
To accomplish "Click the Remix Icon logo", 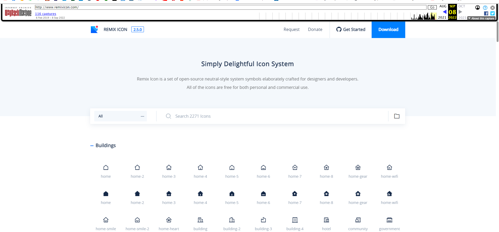I will 94,29.
